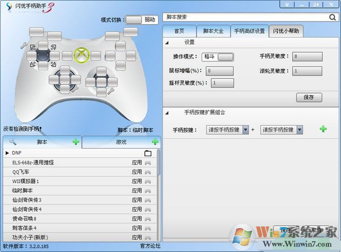Click the 滚轮灵敏度 value field
This screenshot has height=252, width=341.
(x=307, y=71)
